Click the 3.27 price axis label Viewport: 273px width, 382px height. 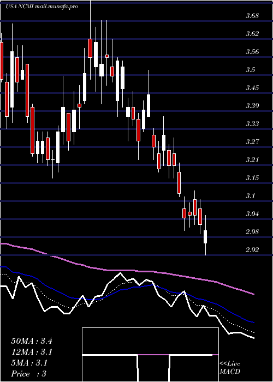click(252, 141)
